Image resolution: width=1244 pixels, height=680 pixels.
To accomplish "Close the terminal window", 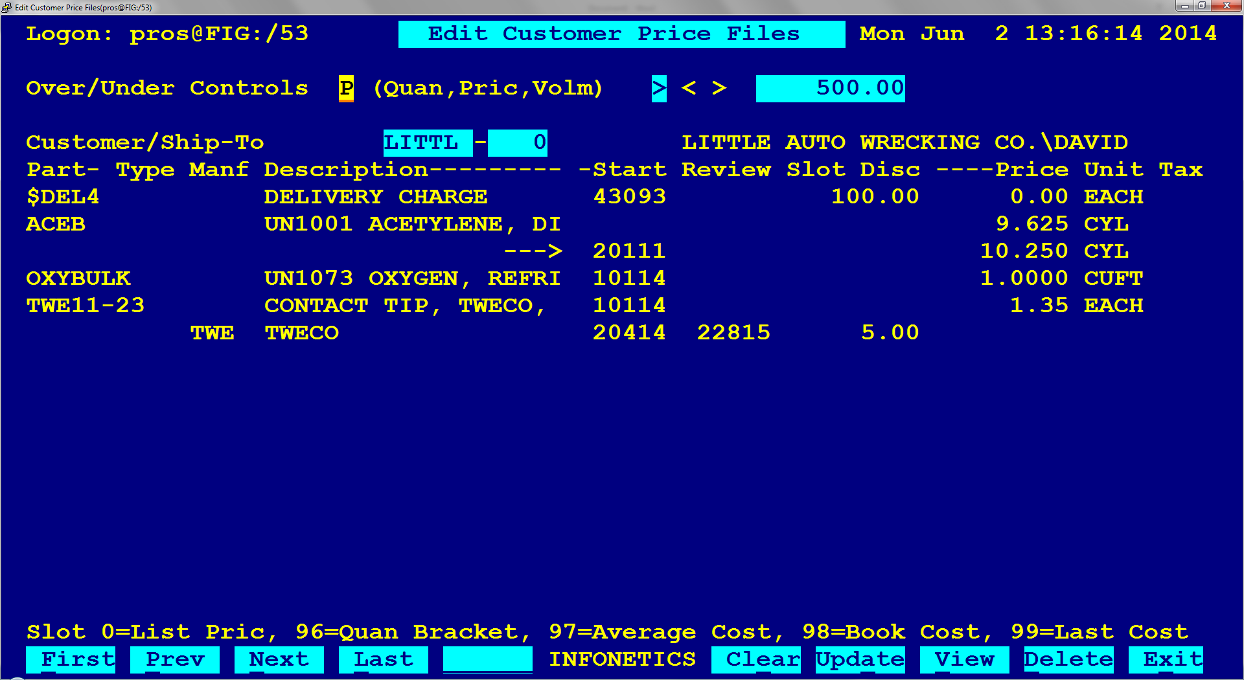I will [1227, 6].
